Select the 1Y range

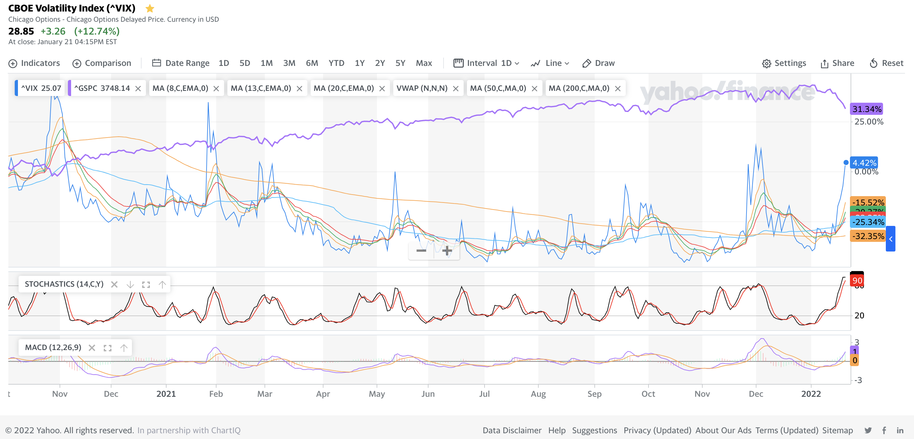(359, 63)
